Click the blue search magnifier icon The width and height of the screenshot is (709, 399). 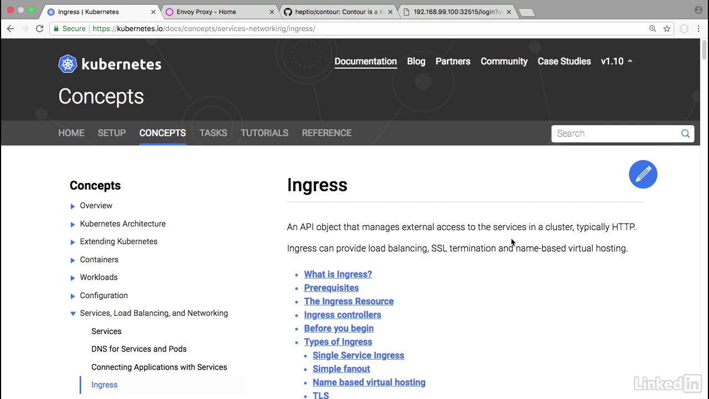click(x=685, y=134)
